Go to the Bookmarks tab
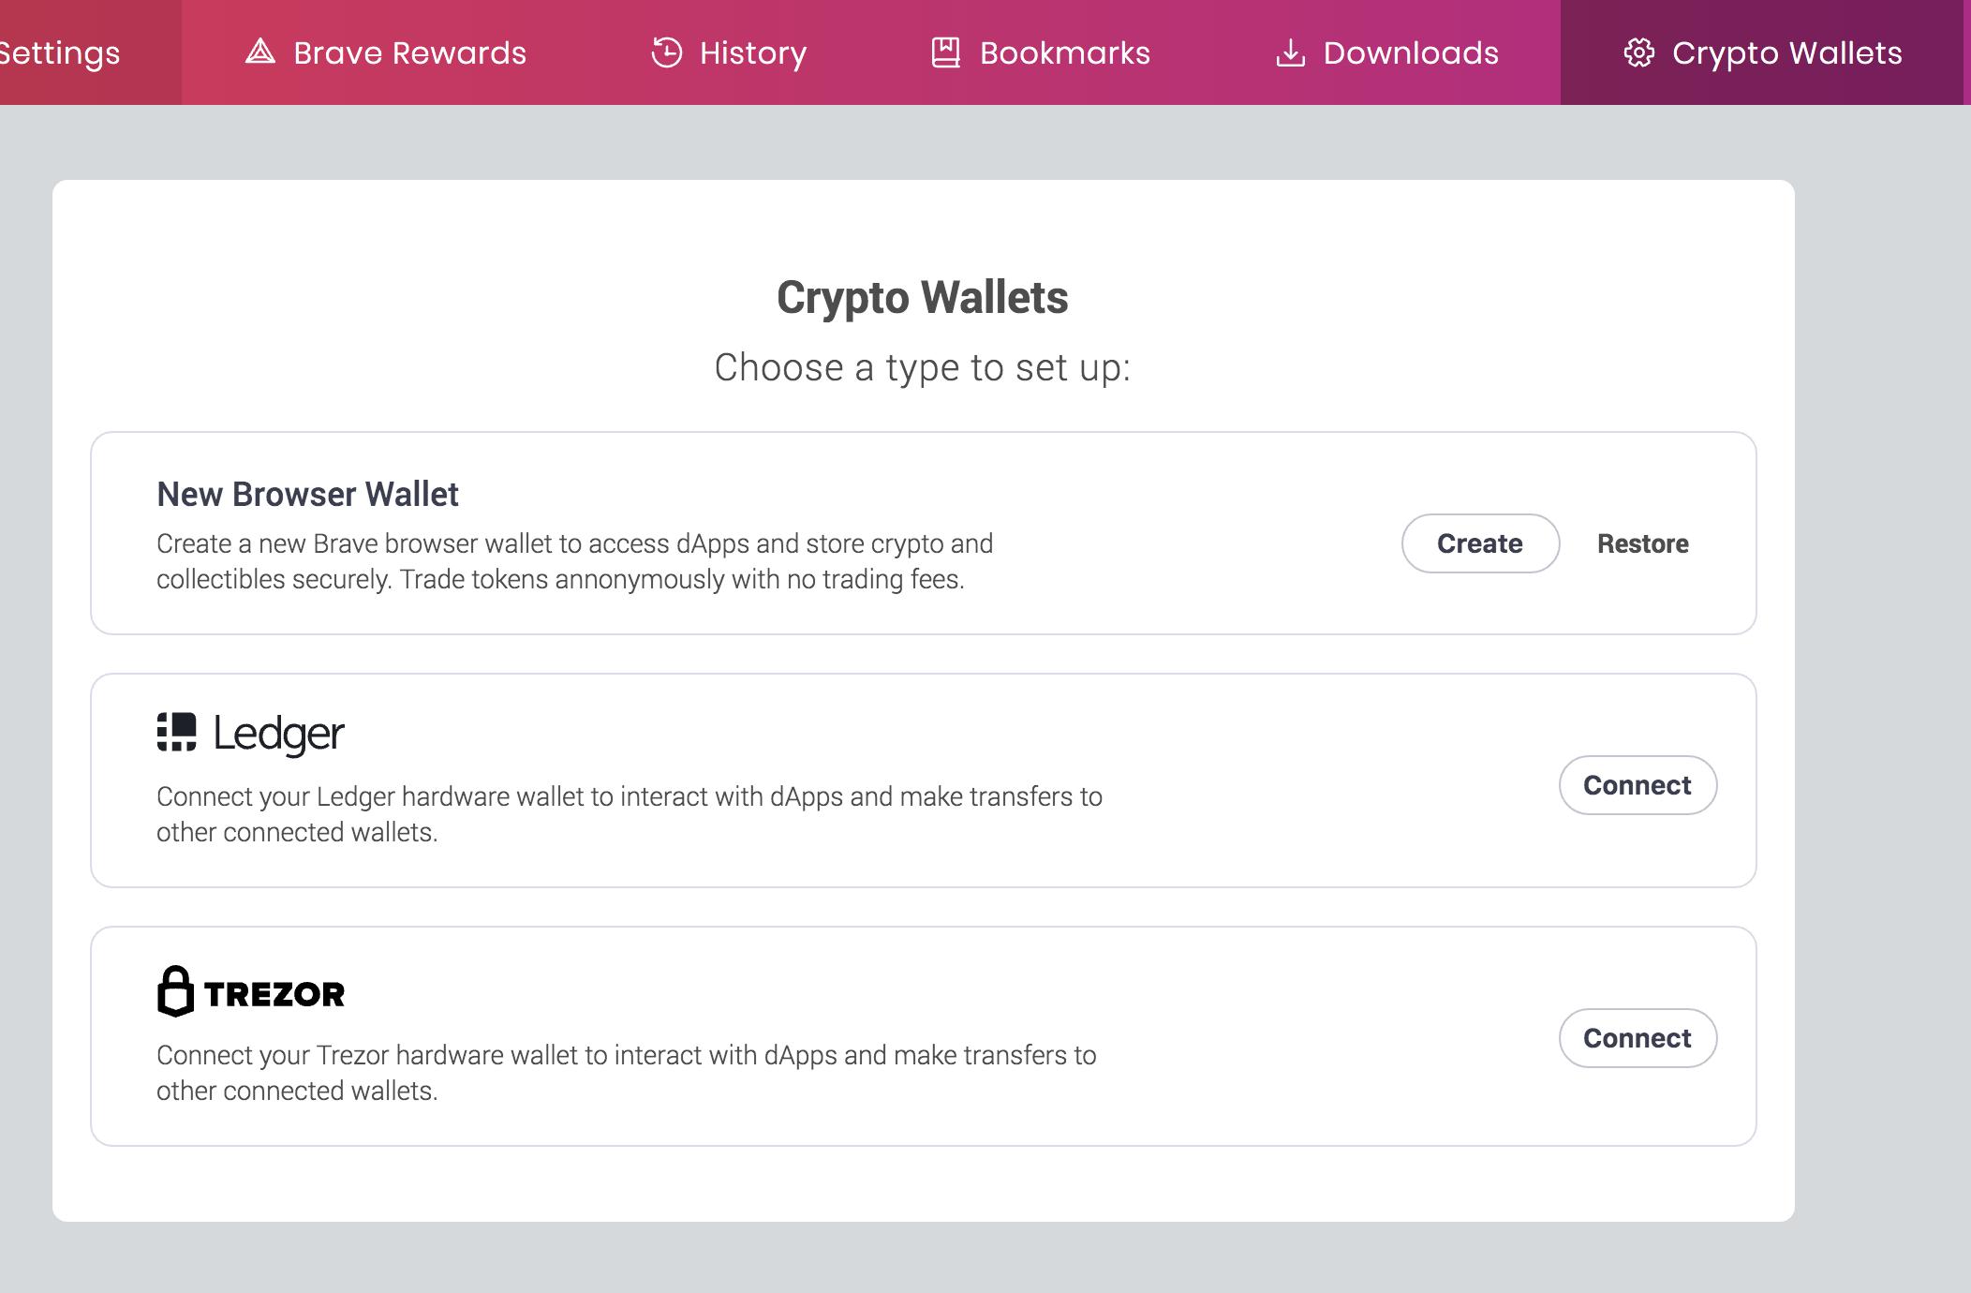The width and height of the screenshot is (1971, 1293). click(x=1064, y=52)
